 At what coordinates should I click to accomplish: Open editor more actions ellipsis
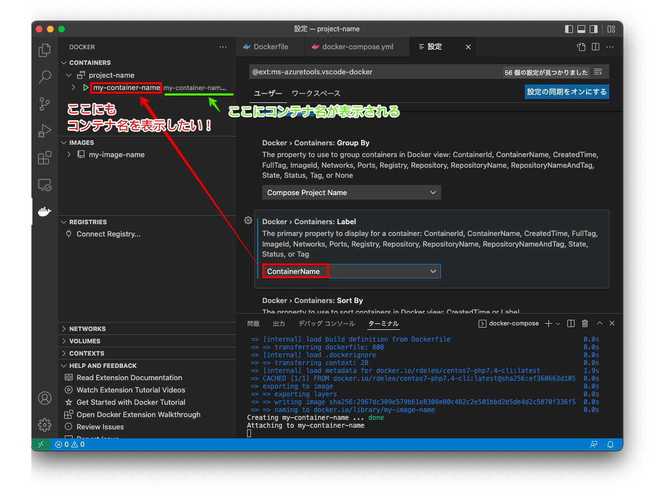coord(610,47)
